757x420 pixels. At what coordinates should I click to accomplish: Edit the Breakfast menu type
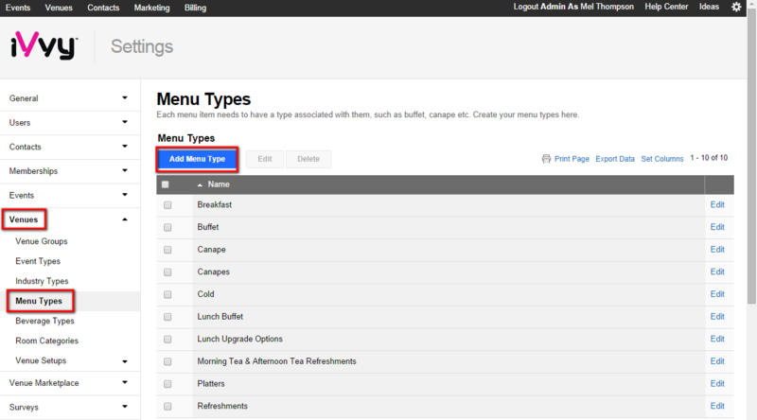[x=717, y=204]
